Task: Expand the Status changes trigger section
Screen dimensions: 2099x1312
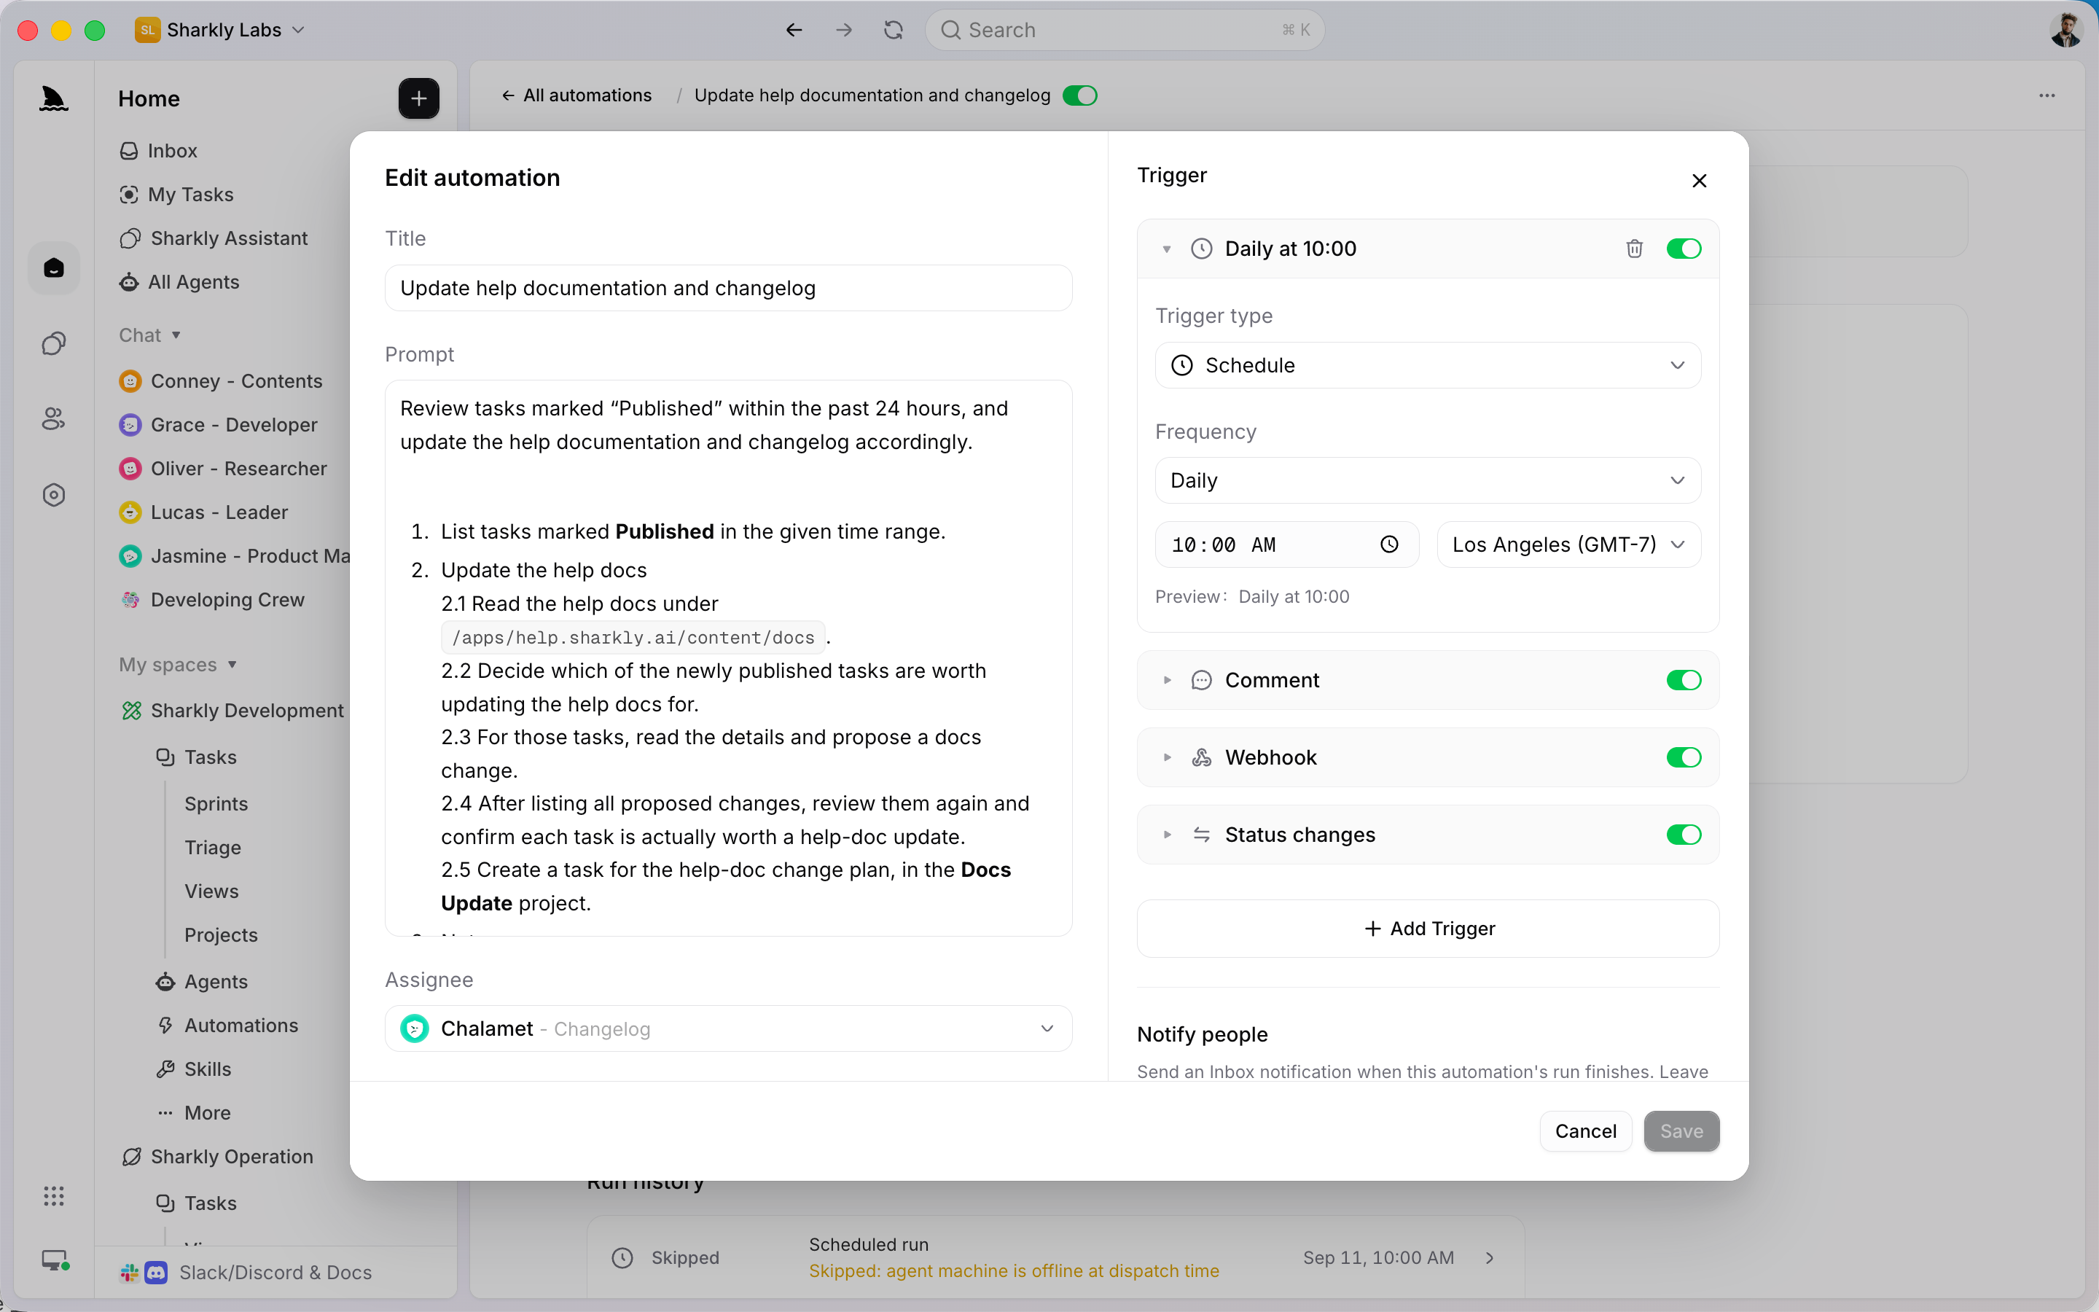Action: 1167,835
